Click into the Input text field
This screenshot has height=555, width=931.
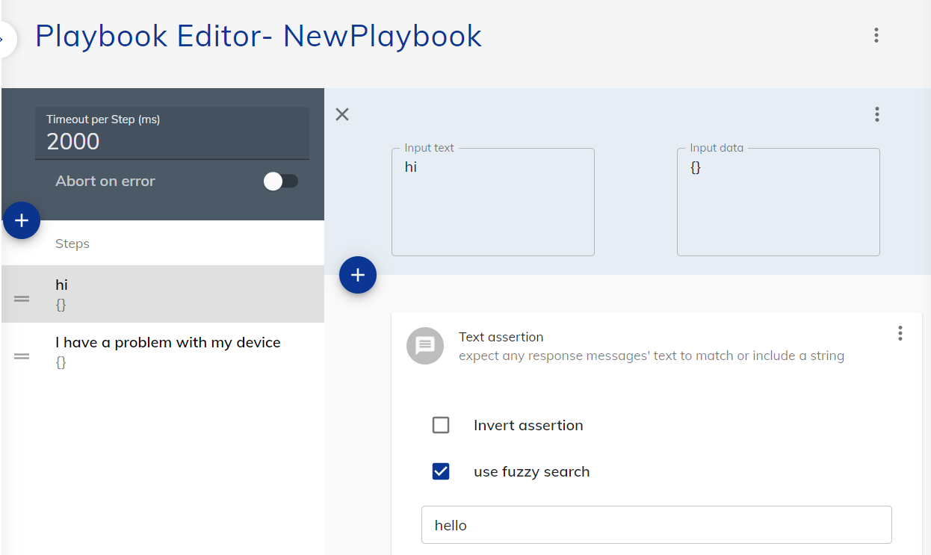[x=493, y=202]
